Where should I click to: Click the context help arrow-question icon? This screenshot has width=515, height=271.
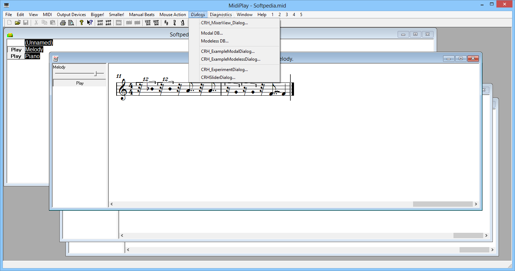coord(90,22)
